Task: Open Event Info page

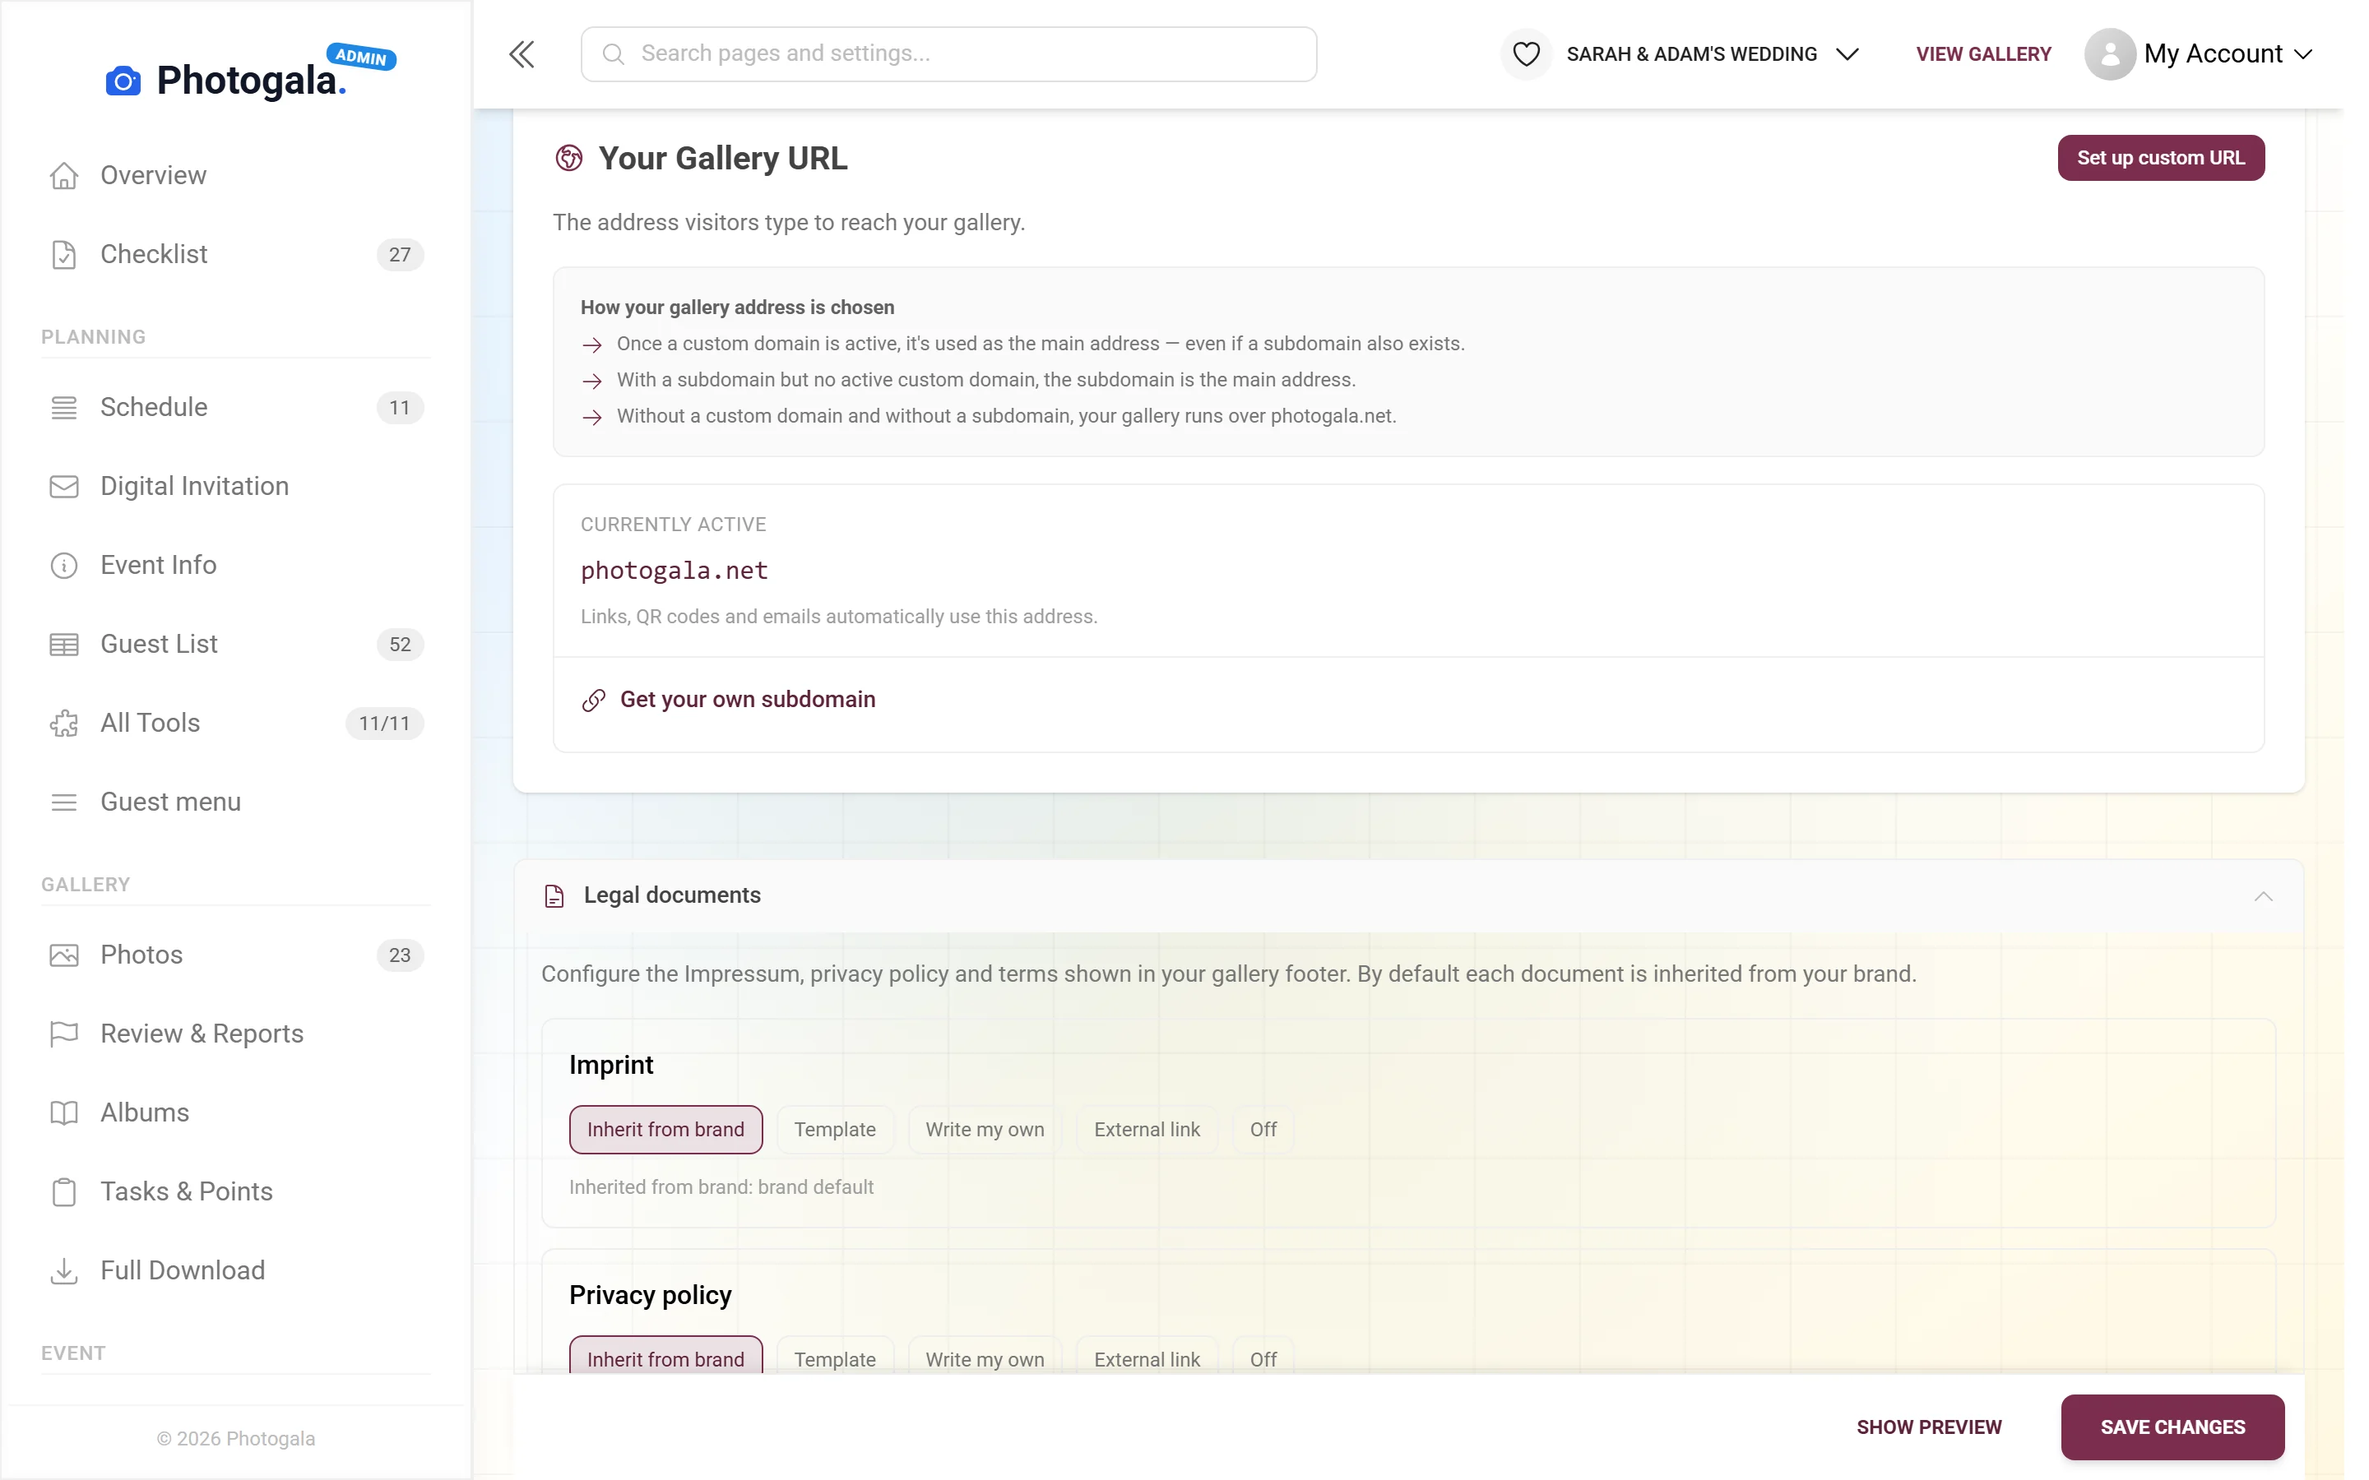Action: 236,566
